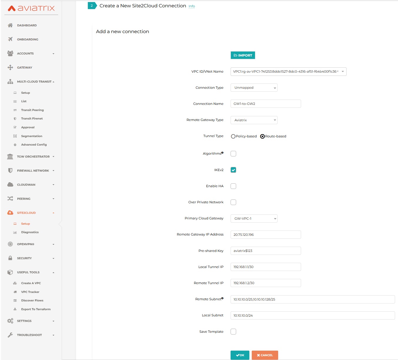Click the Export To Terraform download icon
This screenshot has width=398, height=360.
tap(15, 309)
